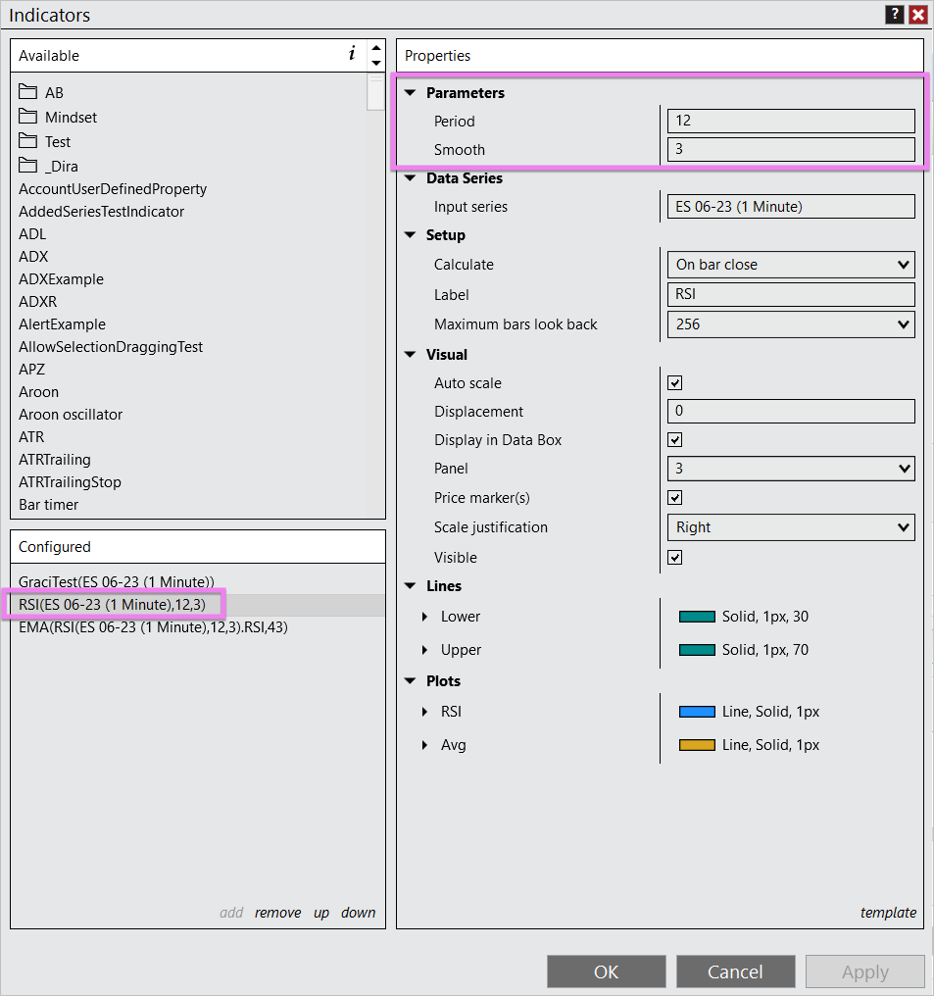Click the info icon in Available header
Viewport: 934px width, 996px height.
point(352,55)
